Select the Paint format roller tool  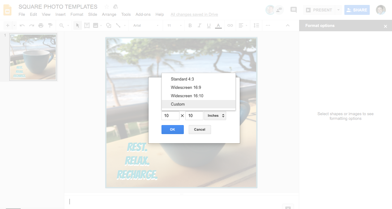[x=50, y=25]
